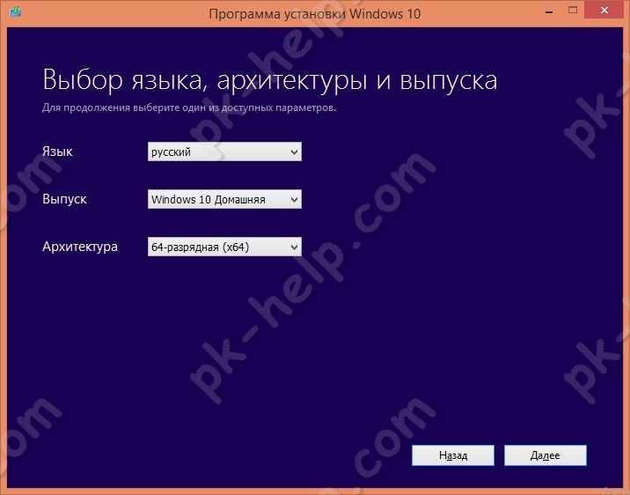Click the setup program icon in title bar

point(15,11)
